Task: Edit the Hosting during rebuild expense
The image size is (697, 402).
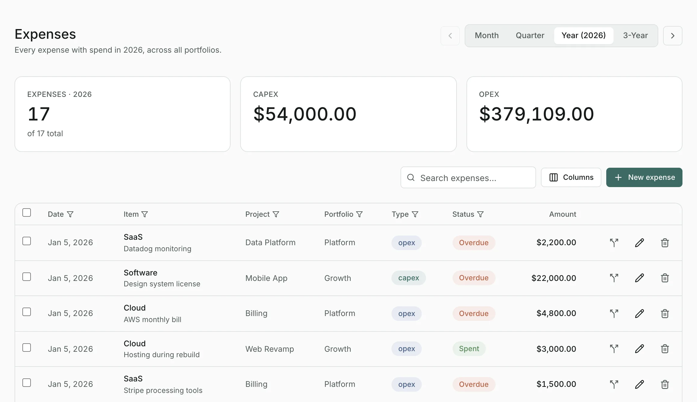Action: coord(639,349)
